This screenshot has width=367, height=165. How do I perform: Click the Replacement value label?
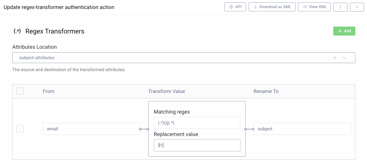(x=176, y=134)
